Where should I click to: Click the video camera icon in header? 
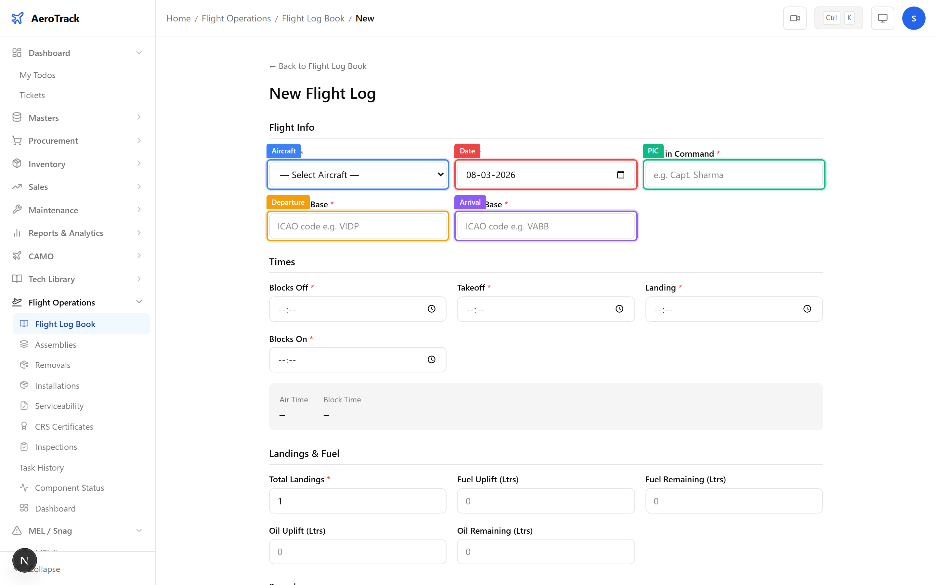[x=794, y=18]
